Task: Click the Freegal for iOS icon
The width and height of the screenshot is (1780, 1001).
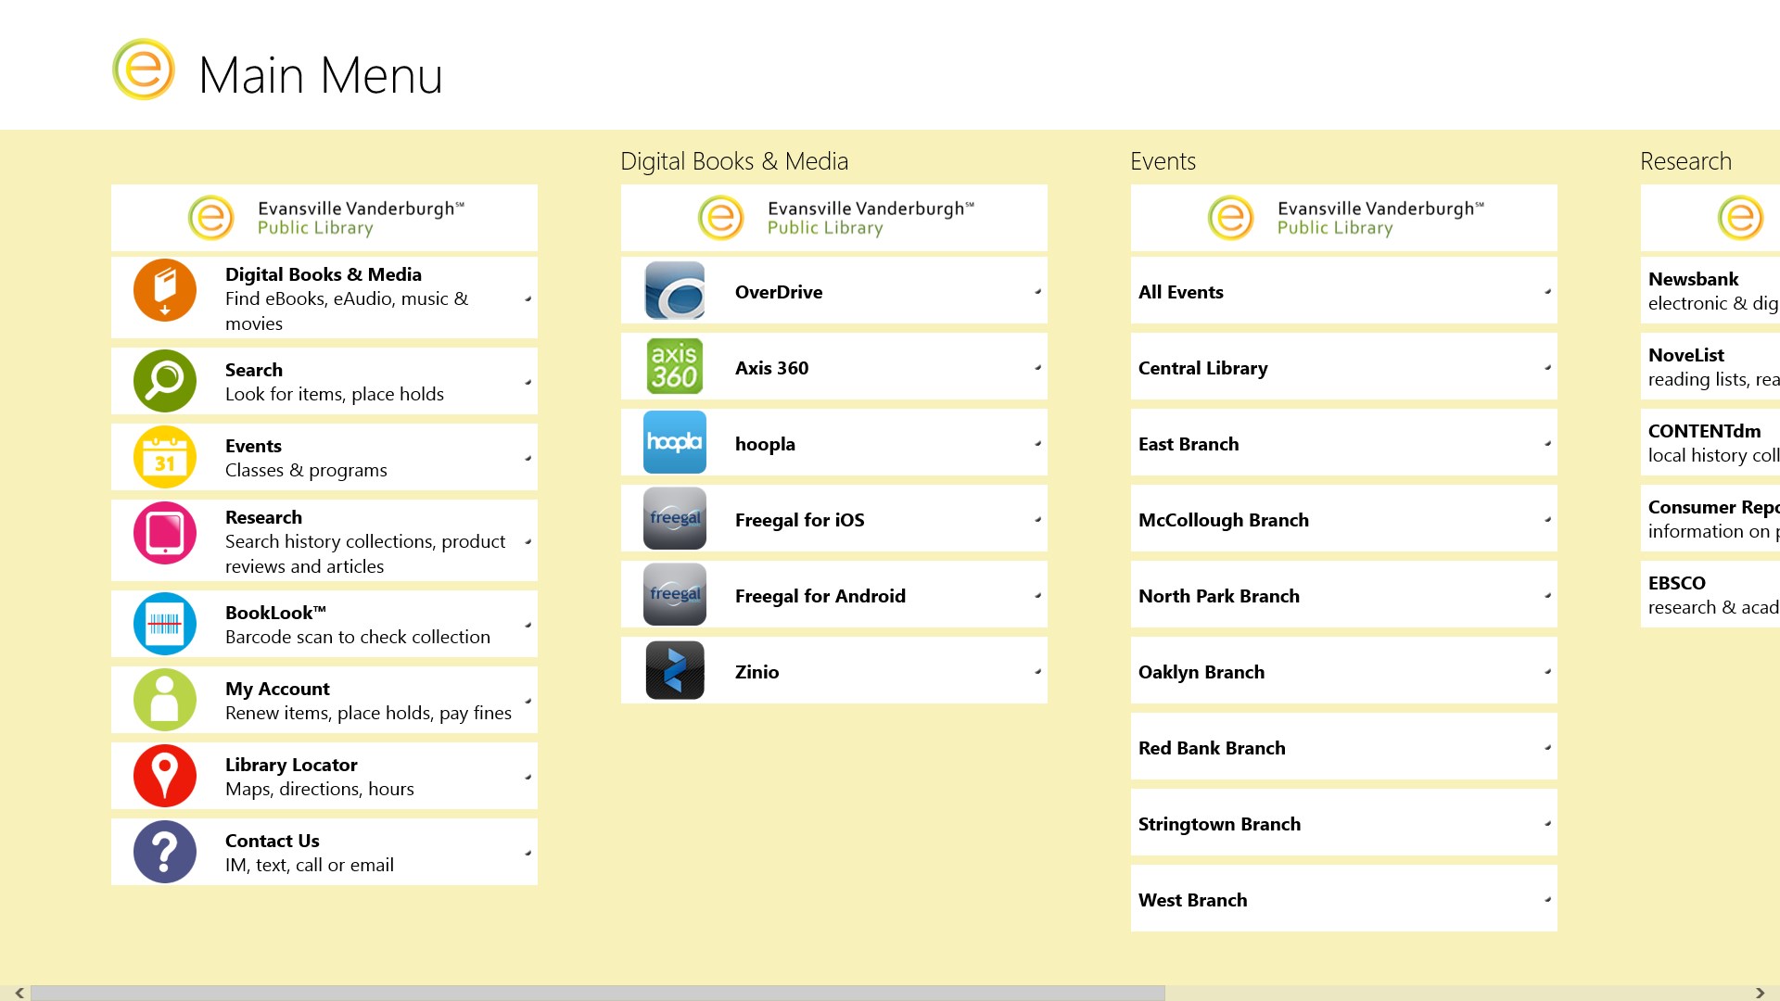Action: coord(675,519)
